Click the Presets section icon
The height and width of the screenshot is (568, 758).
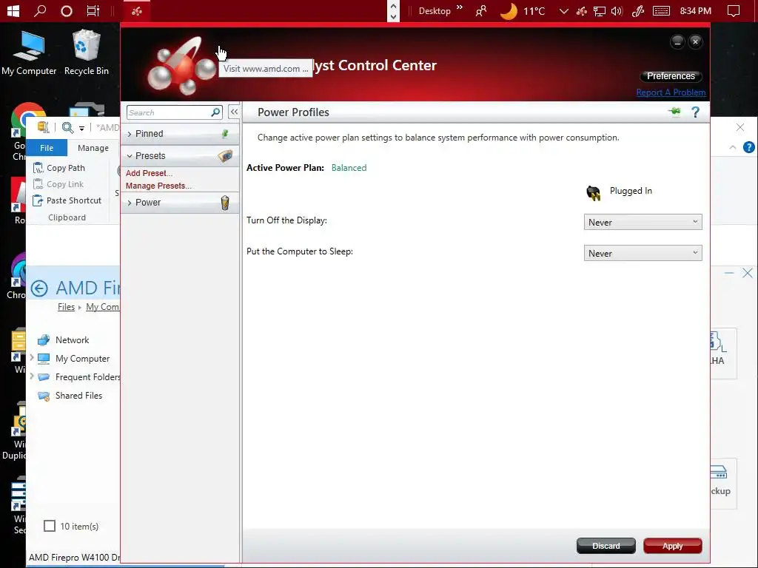[225, 156]
